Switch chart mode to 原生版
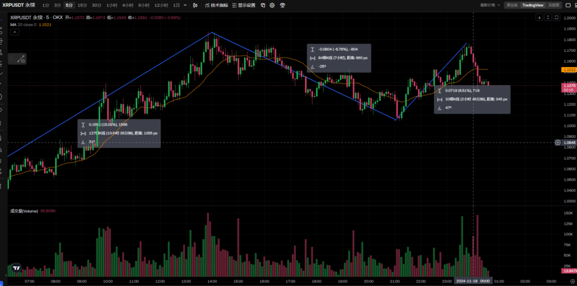Image resolution: width=577 pixels, height=286 pixels. tap(512, 5)
